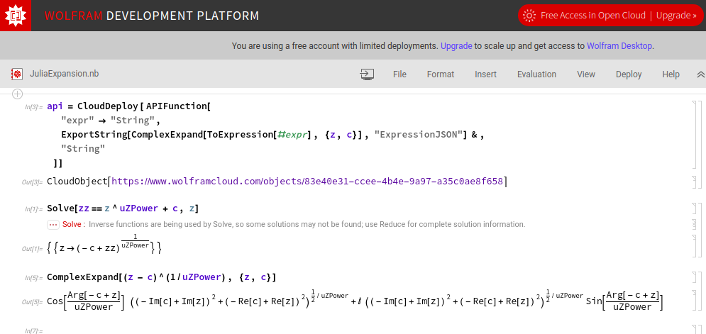This screenshot has width=706, height=334.
Task: Click the JuliaExpansion.nb notebook file icon
Action: tap(17, 74)
